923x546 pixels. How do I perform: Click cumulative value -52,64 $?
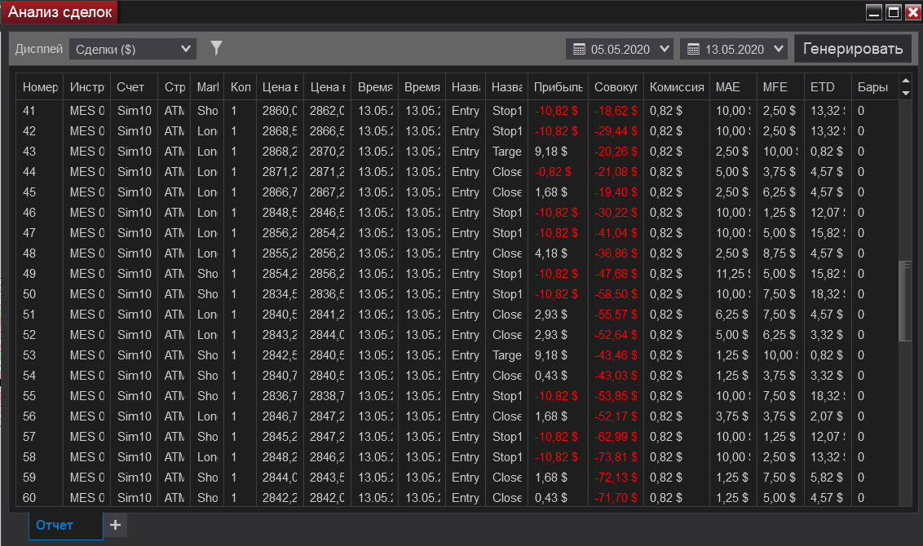pyautogui.click(x=615, y=335)
